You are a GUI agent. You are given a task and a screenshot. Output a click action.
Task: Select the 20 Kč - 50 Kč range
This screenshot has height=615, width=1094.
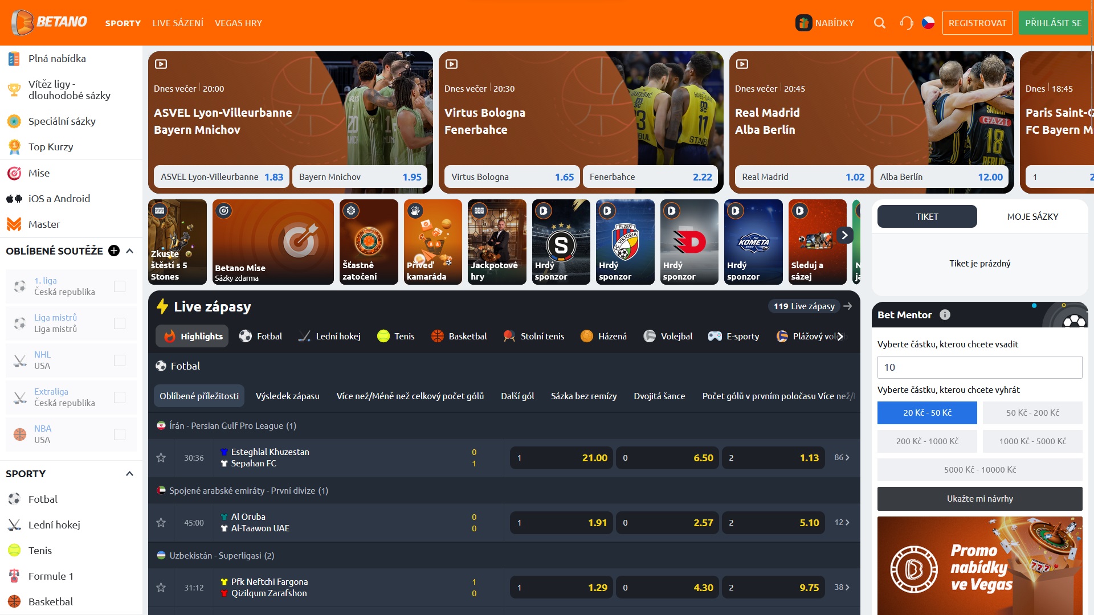(x=927, y=413)
